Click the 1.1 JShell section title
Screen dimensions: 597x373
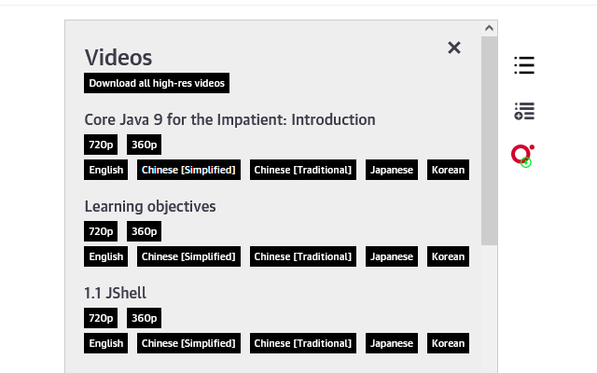click(115, 293)
